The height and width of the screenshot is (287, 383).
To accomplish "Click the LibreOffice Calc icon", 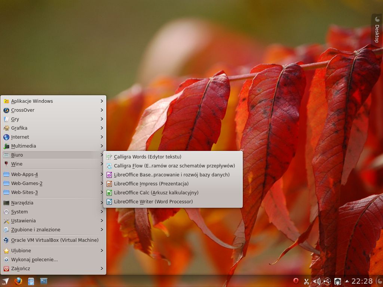I will [109, 193].
